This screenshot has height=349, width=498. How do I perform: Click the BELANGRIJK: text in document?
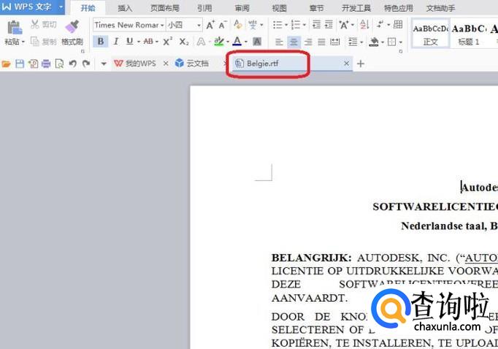(311, 258)
